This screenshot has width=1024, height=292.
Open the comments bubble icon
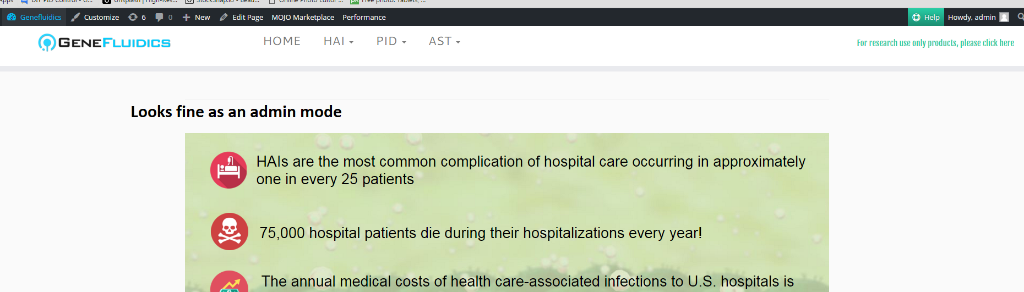pyautogui.click(x=160, y=17)
